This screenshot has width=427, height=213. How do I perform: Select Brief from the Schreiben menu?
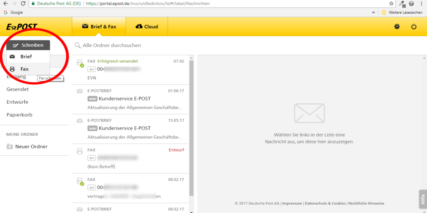pyautogui.click(x=26, y=56)
